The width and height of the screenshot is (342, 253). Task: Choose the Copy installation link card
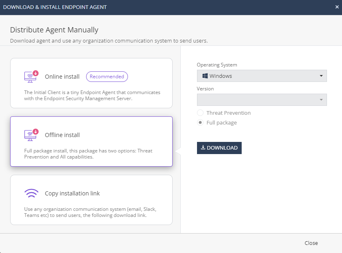[x=91, y=200]
